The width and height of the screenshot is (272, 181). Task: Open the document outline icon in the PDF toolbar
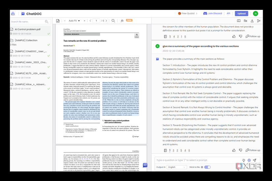tap(58, 21)
